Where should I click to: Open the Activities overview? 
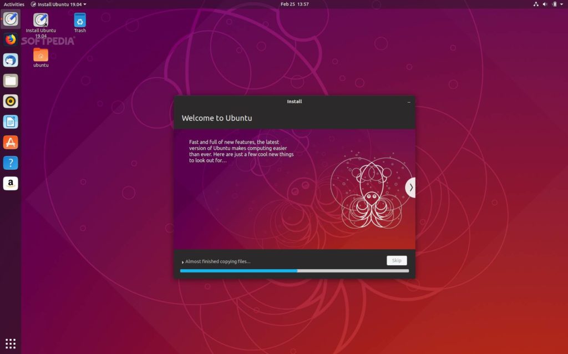[14, 4]
